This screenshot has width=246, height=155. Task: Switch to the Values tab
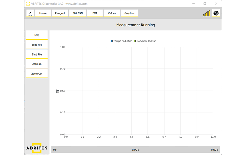(x=112, y=13)
